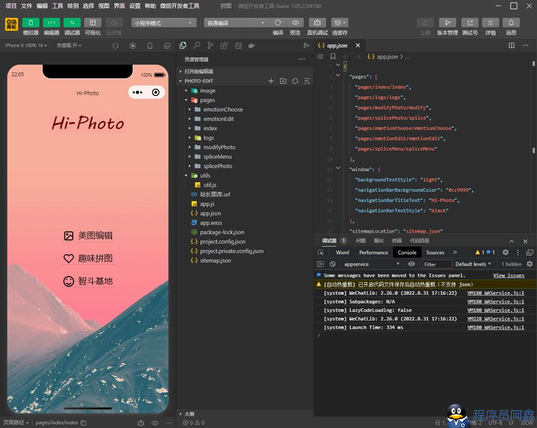
Task: Open the first VM180 WAService.js:1 link
Action: tap(496, 293)
